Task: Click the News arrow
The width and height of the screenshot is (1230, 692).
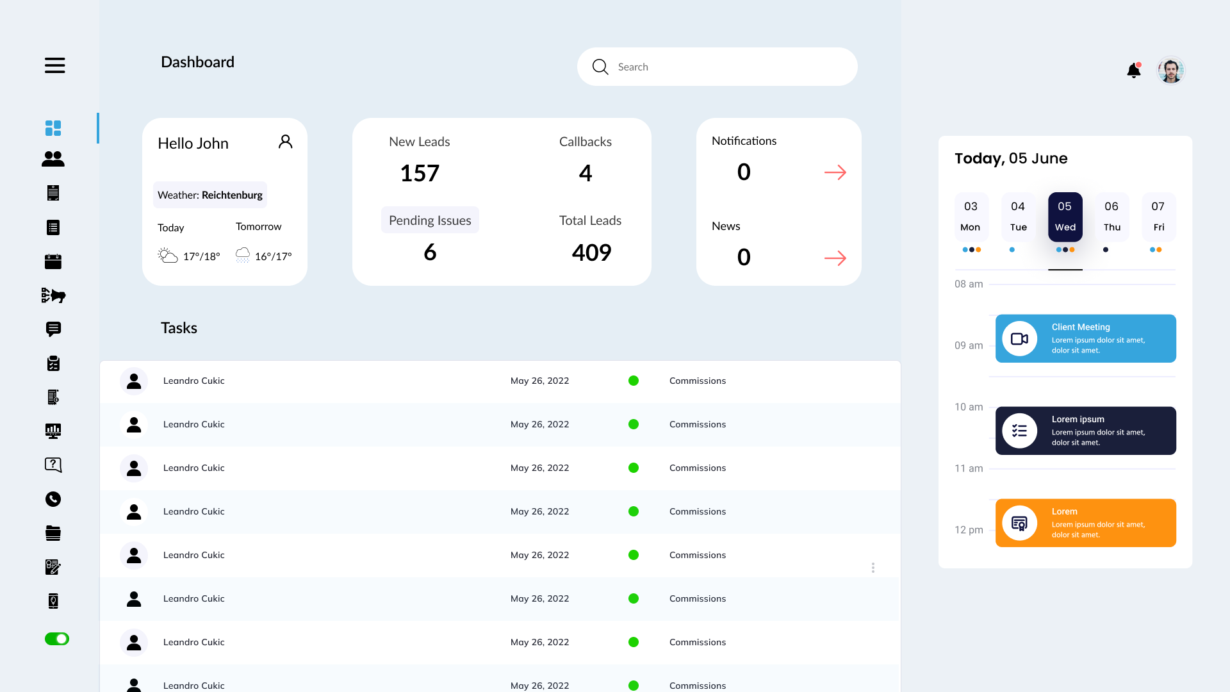Action: (x=835, y=258)
